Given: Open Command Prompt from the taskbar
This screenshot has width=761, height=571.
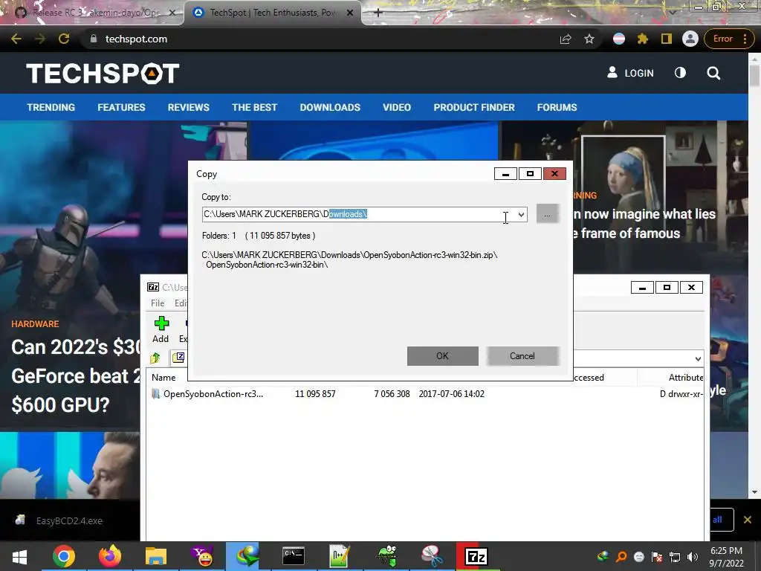Looking at the screenshot, I should pyautogui.click(x=294, y=556).
